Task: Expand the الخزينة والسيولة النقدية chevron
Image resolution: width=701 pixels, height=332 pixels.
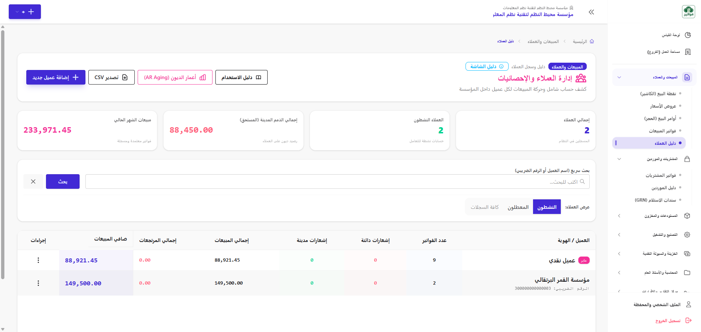Action: point(619,254)
